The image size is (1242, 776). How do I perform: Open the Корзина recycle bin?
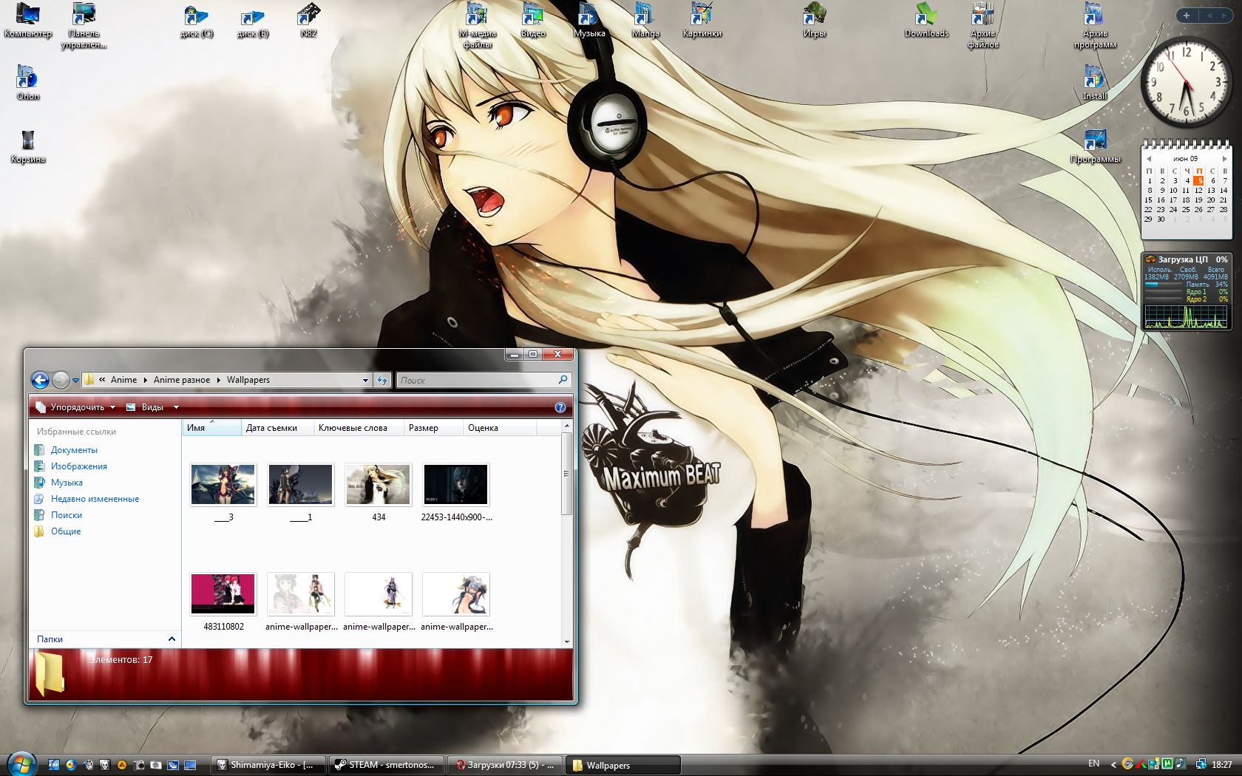[27, 146]
